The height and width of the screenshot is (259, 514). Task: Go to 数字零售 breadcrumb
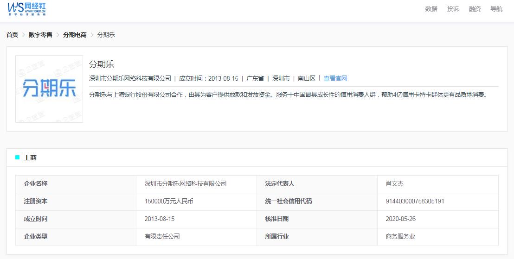[40, 35]
